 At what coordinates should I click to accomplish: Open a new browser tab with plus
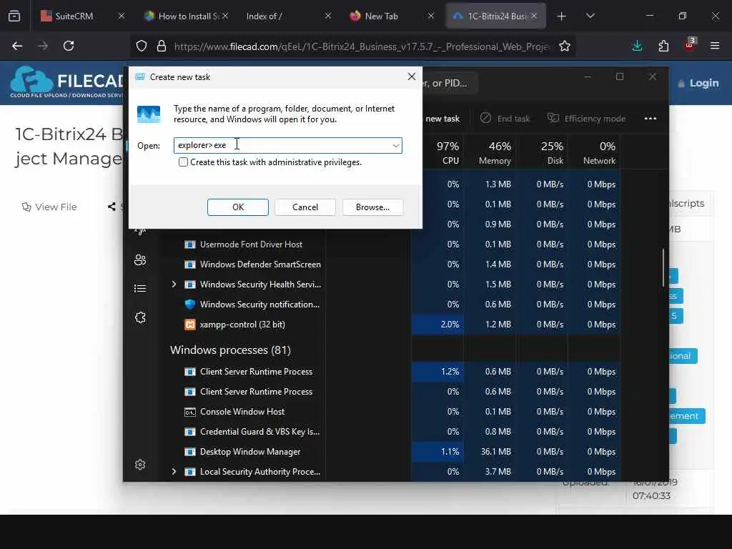(x=562, y=16)
